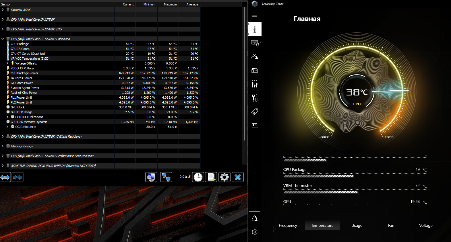The height and width of the screenshot is (242, 451).
Task: Select the CPU GT Cores (Graphics) row
Action: coord(100,54)
